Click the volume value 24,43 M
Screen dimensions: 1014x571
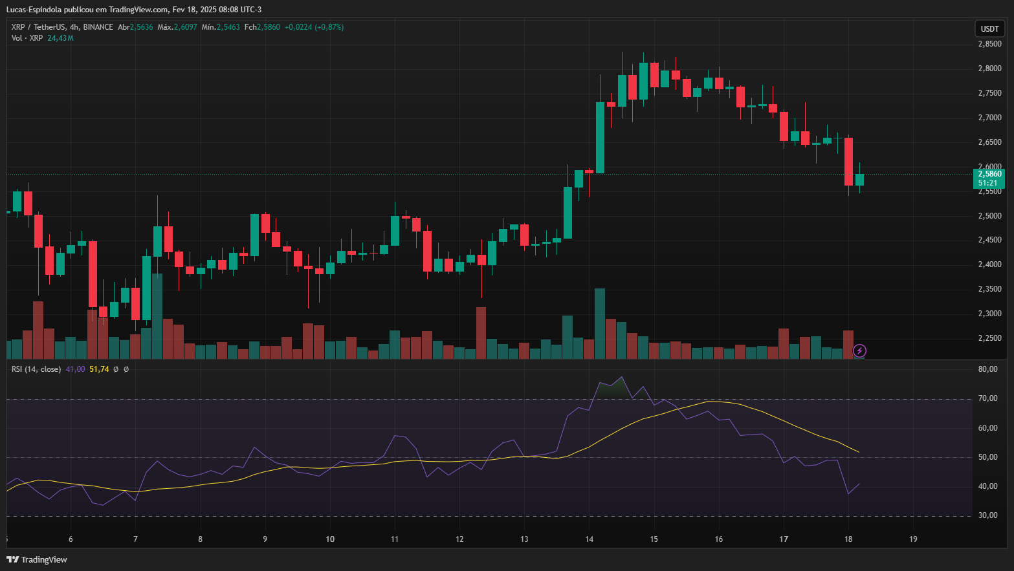coord(60,38)
